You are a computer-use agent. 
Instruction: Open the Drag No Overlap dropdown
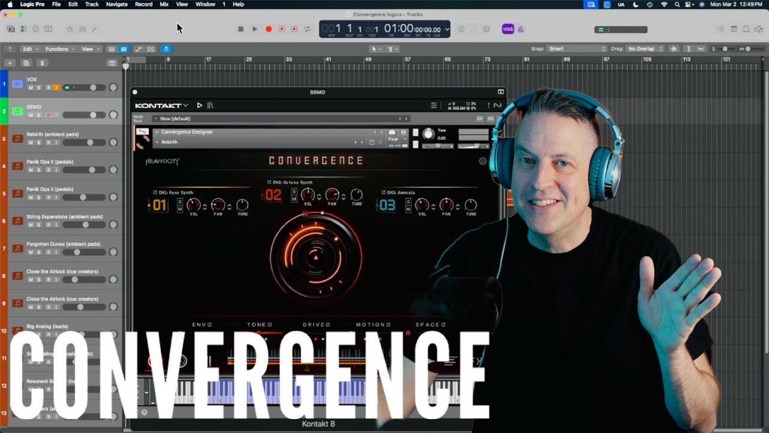645,49
